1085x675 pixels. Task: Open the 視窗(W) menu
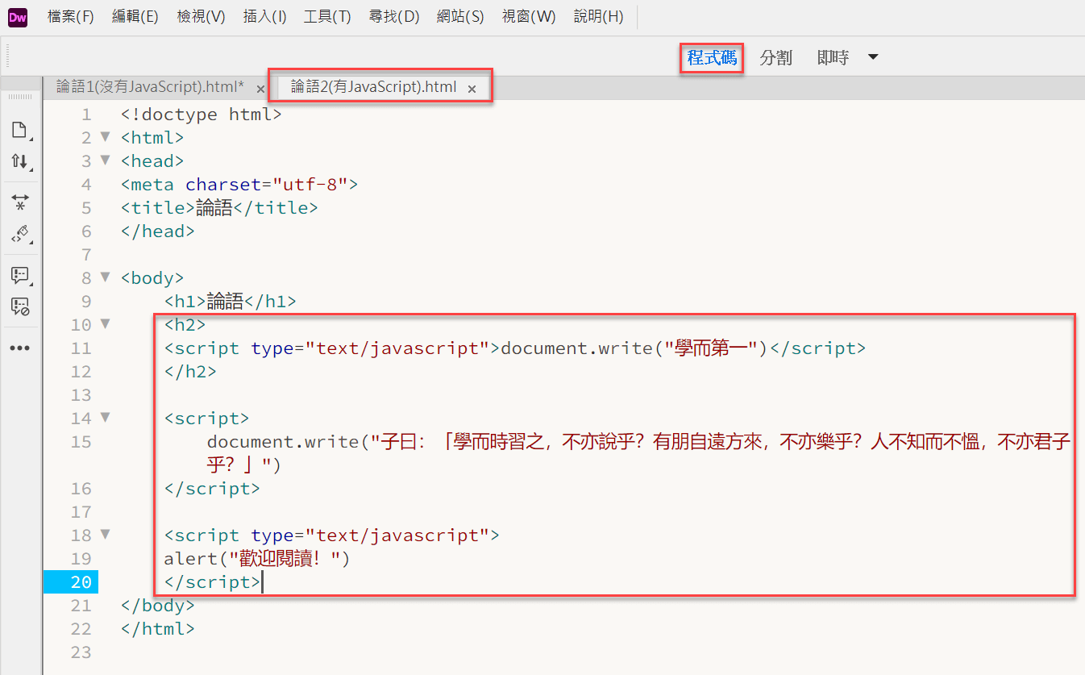tap(529, 17)
